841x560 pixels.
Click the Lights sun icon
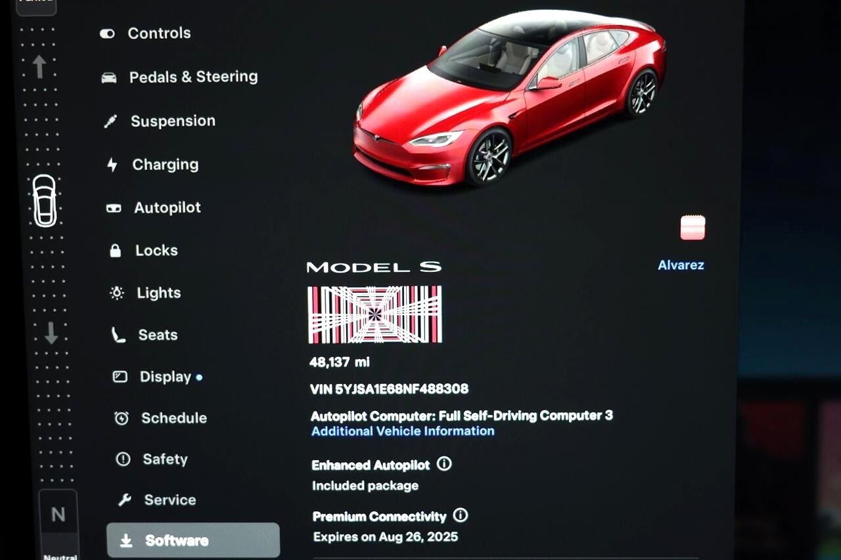click(x=117, y=293)
